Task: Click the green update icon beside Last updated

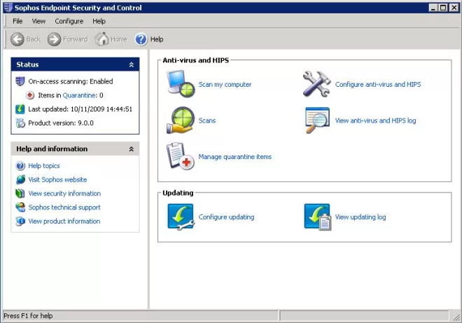Action: (x=20, y=109)
